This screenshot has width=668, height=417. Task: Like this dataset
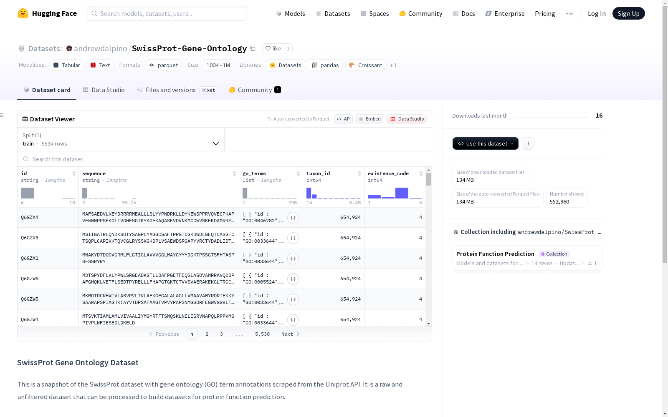(273, 48)
